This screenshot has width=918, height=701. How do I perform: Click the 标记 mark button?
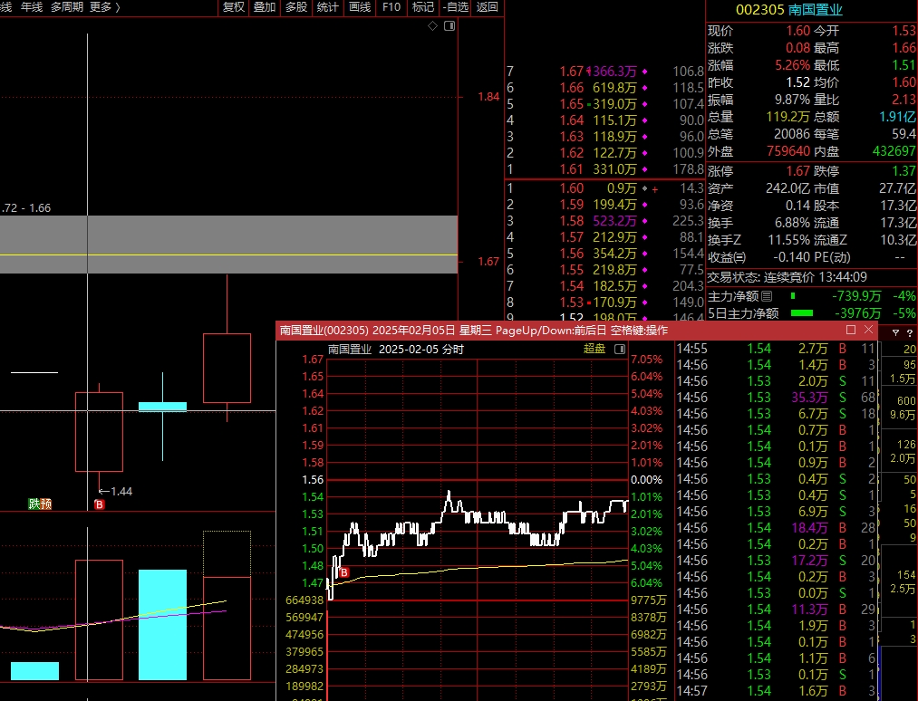pyautogui.click(x=422, y=7)
